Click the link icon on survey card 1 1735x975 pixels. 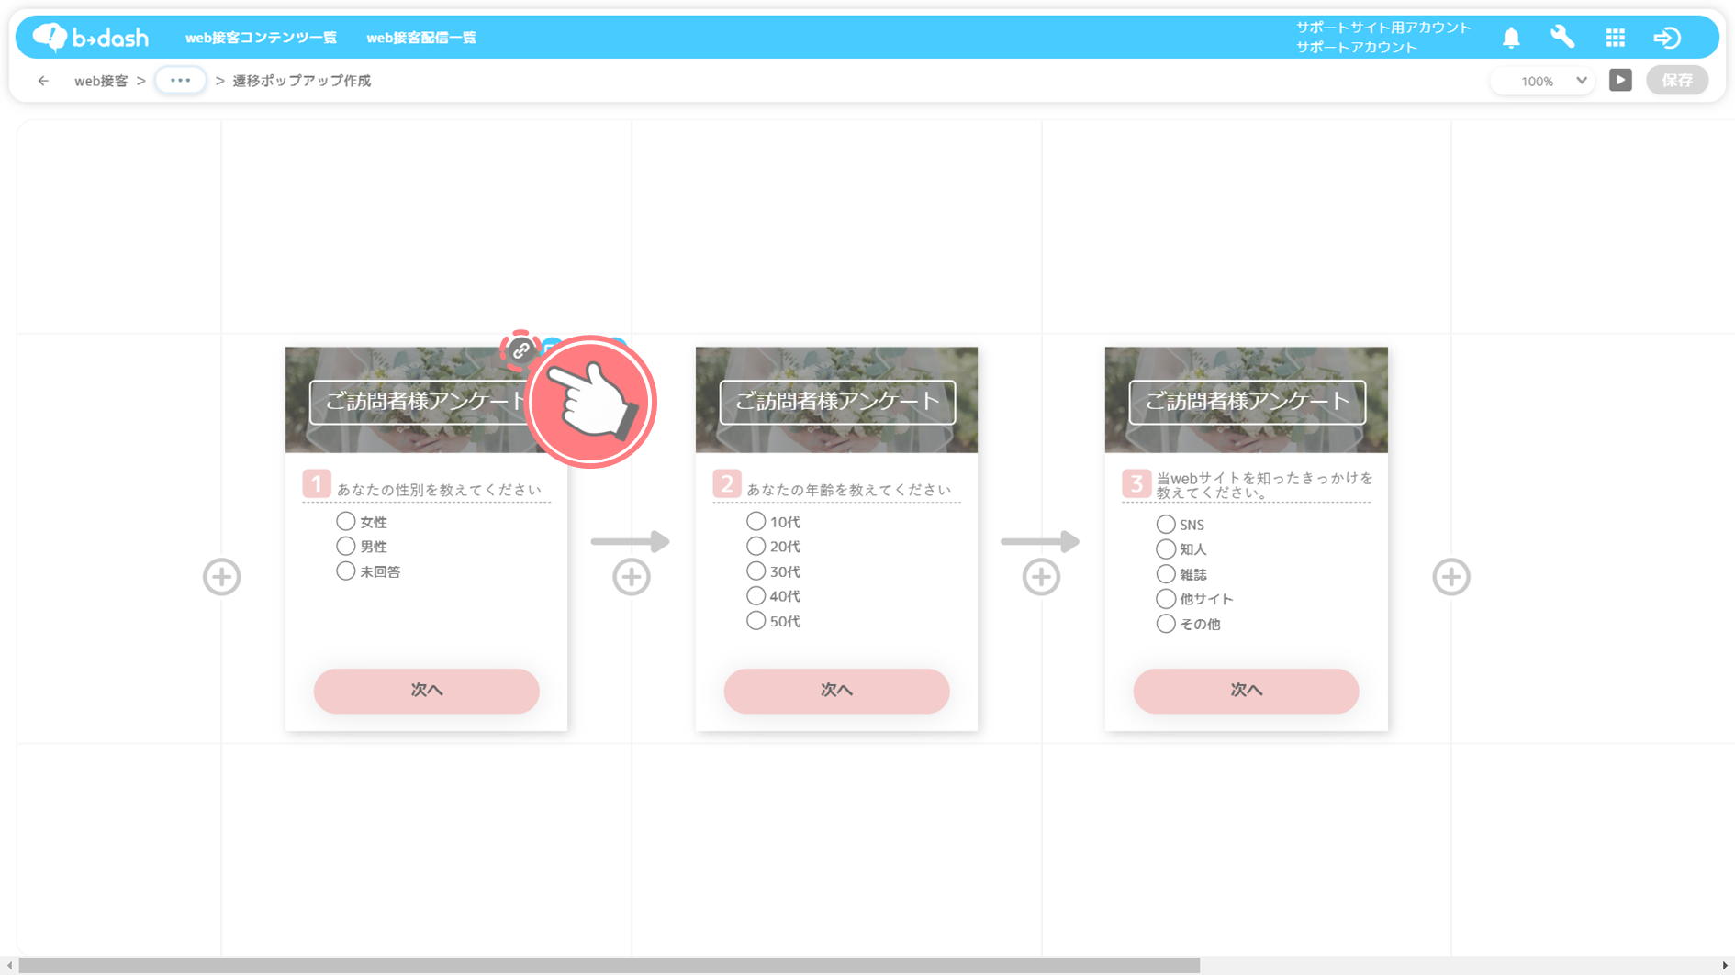click(x=520, y=350)
